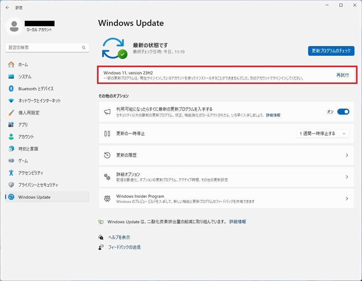Click the megaphone icon for latest updates
The height and width of the screenshot is (281, 362).
coord(107,112)
